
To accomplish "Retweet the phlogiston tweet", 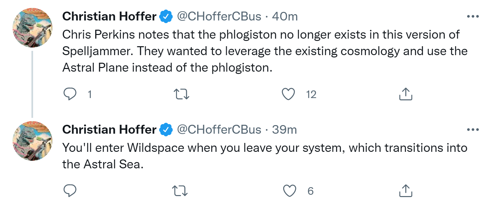I will click(181, 95).
